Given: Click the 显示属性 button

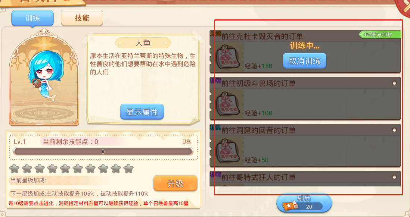Looking at the screenshot, I should [142, 112].
